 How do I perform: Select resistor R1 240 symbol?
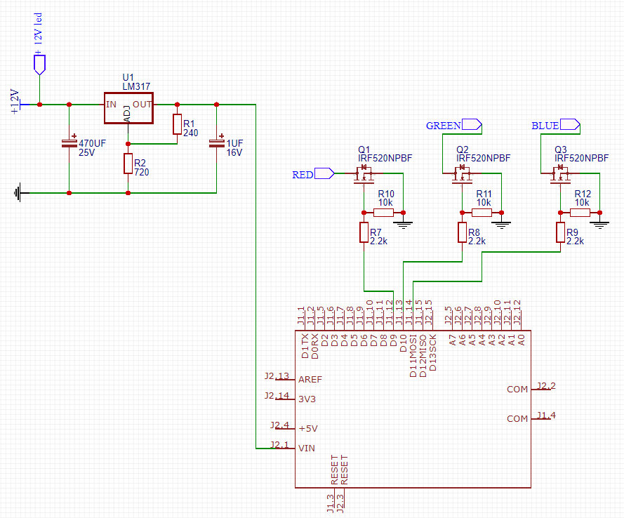click(177, 124)
